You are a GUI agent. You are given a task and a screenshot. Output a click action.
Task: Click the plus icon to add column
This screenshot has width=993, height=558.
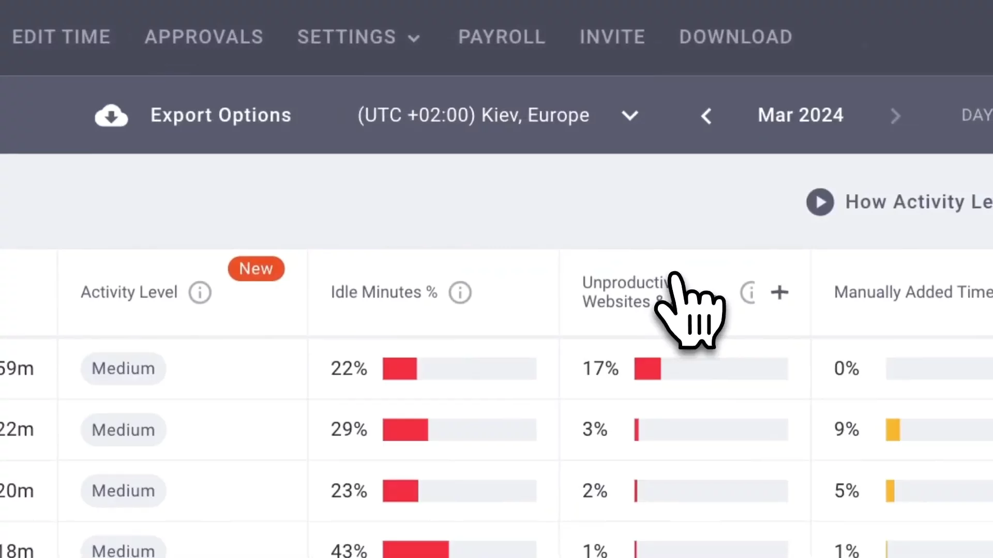[x=779, y=292]
